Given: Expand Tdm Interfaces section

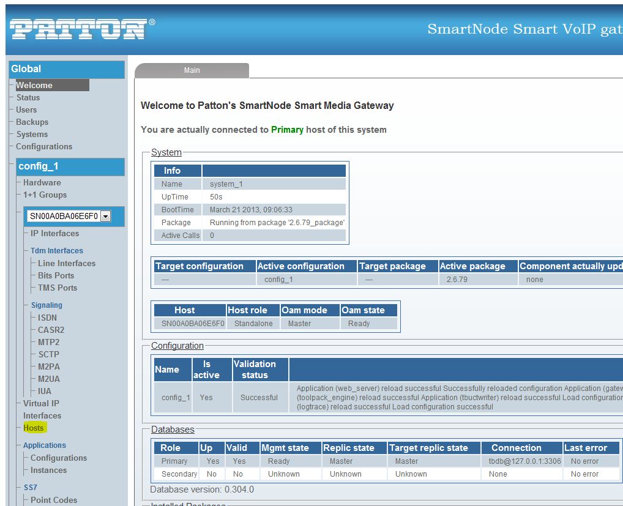Looking at the screenshot, I should tap(57, 251).
